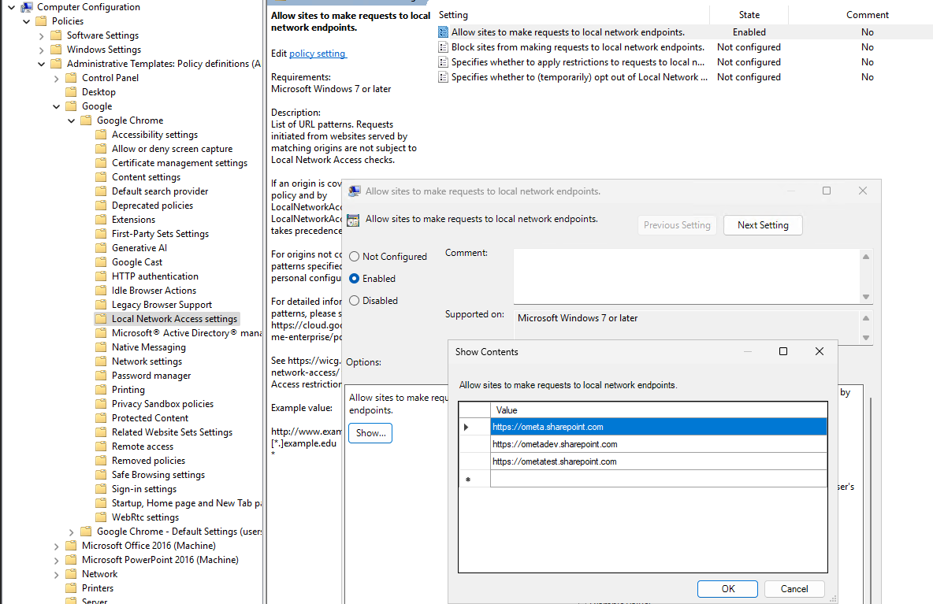The width and height of the screenshot is (933, 604).
Task: Click the Policies folder icon
Action: [41, 21]
